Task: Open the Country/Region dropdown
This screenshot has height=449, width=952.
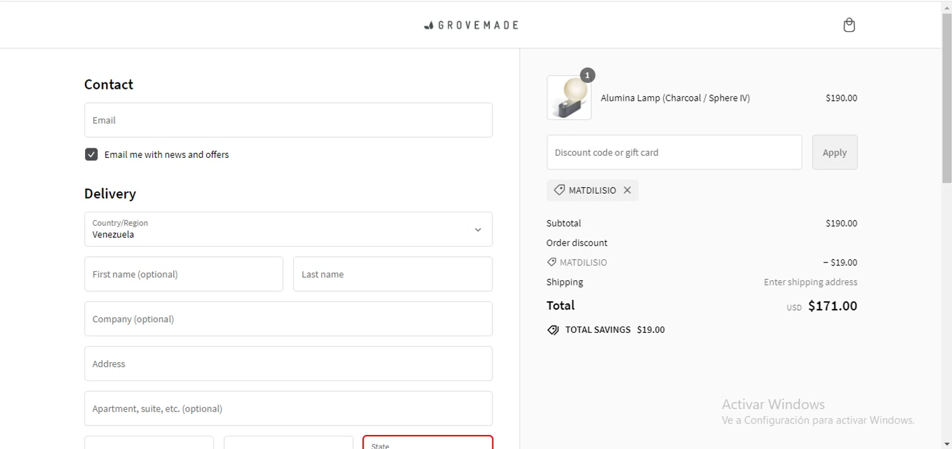Action: tap(288, 229)
